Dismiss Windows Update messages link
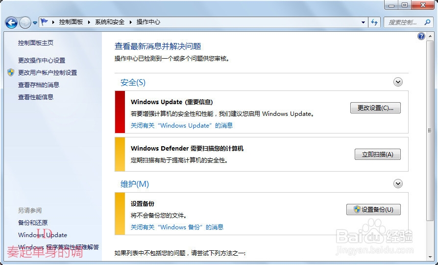438x265 pixels. click(x=182, y=125)
